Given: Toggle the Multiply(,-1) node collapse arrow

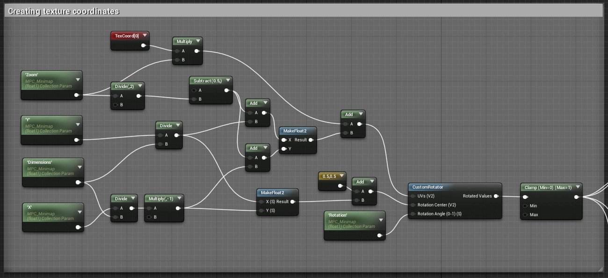Looking at the screenshot, I should coord(179,198).
